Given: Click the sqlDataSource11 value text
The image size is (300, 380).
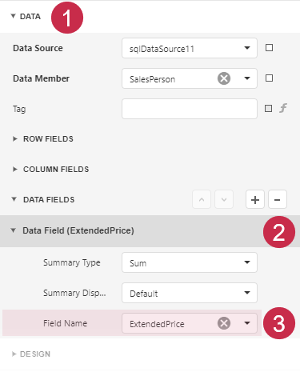Looking at the screenshot, I should pos(162,49).
